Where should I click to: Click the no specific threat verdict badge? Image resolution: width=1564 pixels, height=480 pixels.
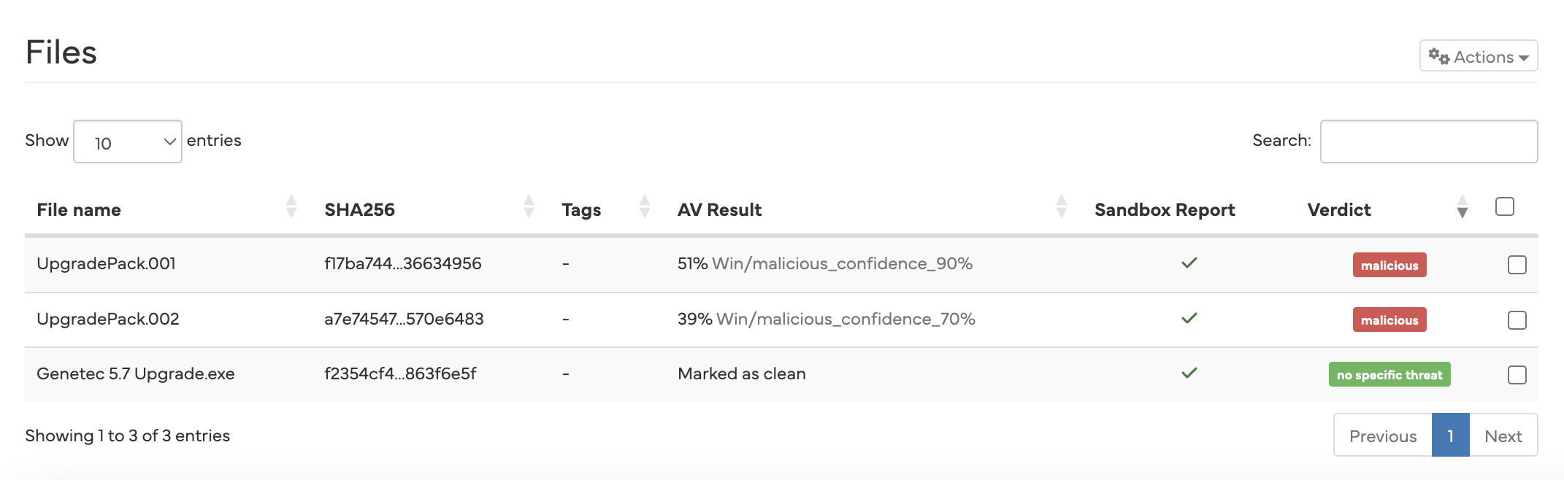(1389, 375)
